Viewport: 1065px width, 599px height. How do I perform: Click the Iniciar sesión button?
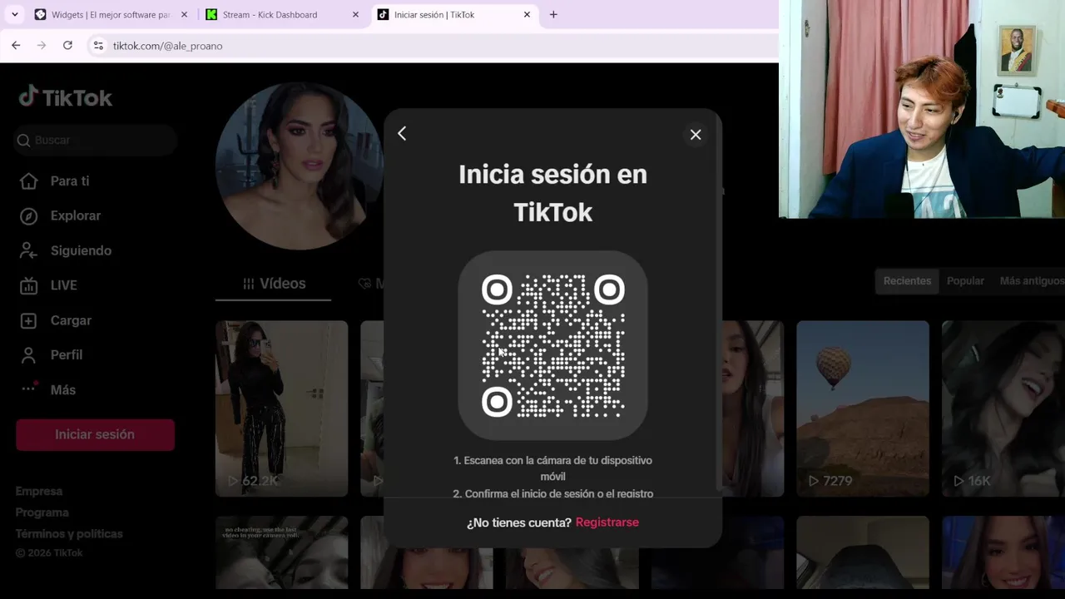point(95,434)
